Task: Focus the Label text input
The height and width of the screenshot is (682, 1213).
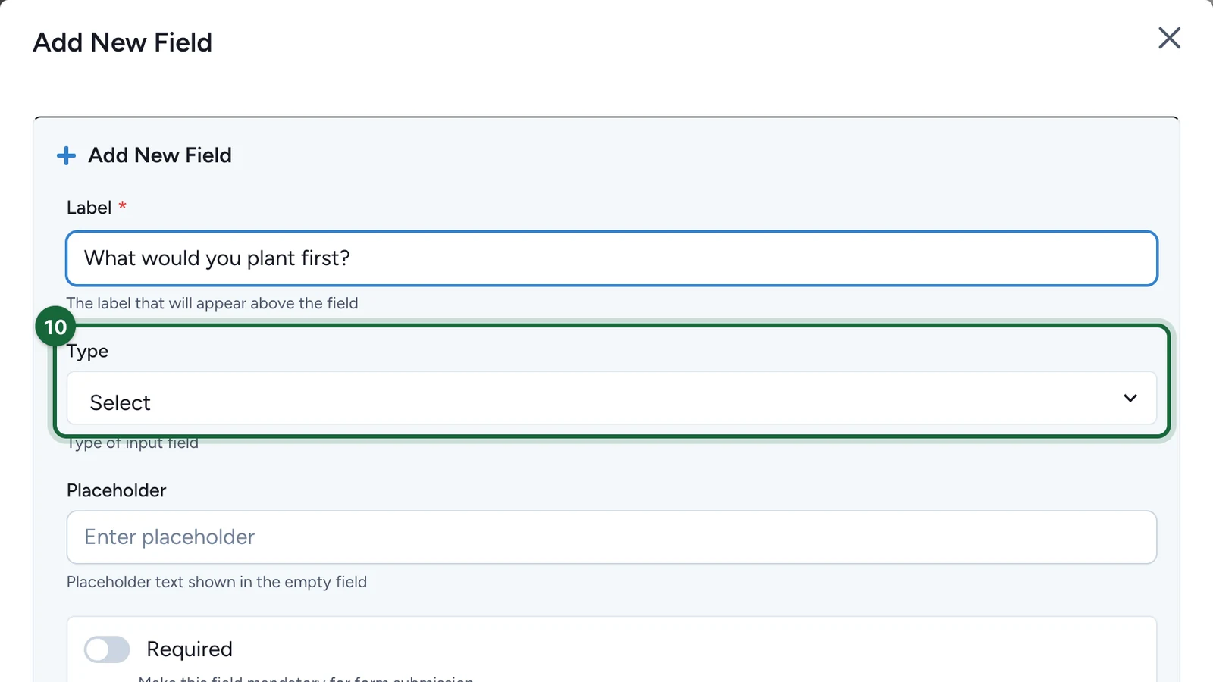Action: [612, 258]
